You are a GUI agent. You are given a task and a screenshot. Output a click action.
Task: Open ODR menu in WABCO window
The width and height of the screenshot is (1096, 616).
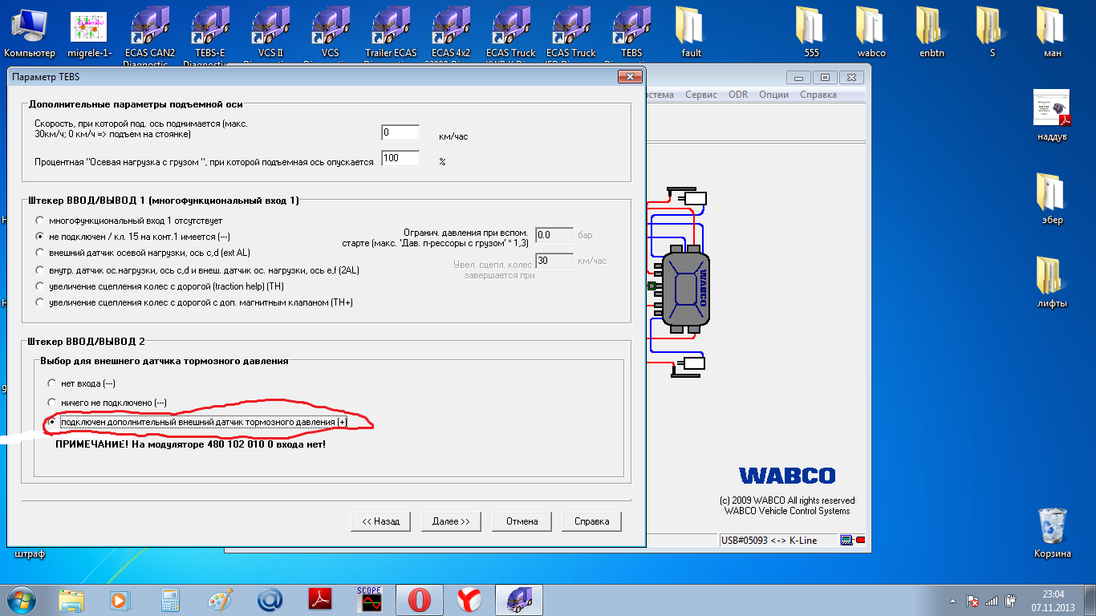pos(738,95)
